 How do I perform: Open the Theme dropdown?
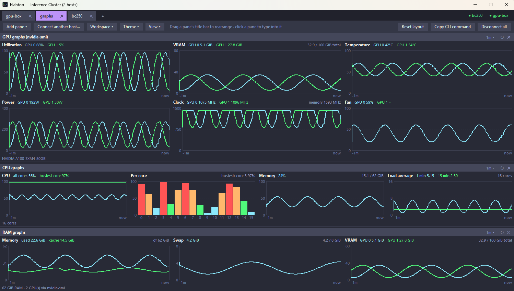[131, 27]
